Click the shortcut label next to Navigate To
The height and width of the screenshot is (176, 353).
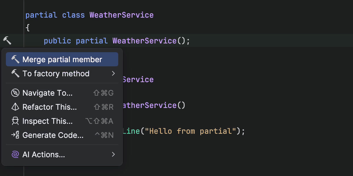[103, 93]
